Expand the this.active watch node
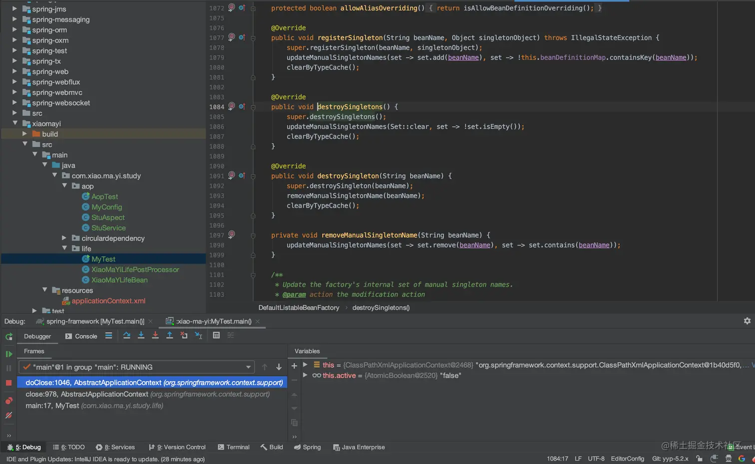 [x=305, y=376]
